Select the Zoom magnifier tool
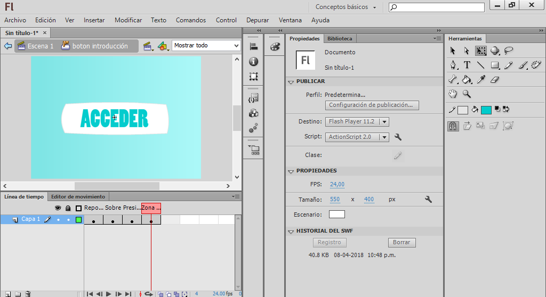The image size is (546, 297). point(467,94)
